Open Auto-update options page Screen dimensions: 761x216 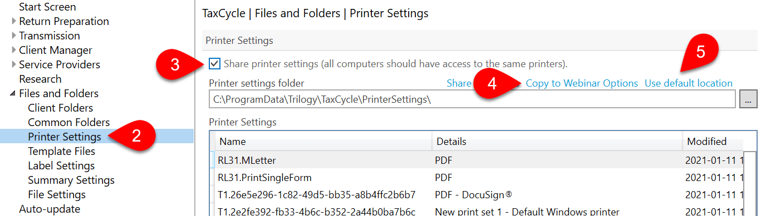click(50, 209)
